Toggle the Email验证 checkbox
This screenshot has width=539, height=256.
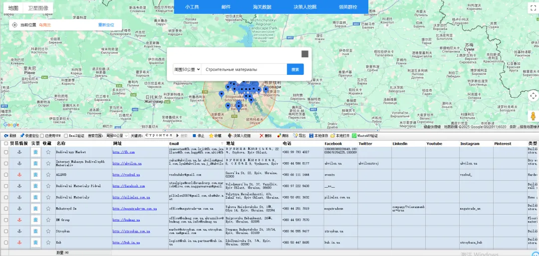[x=66, y=136]
